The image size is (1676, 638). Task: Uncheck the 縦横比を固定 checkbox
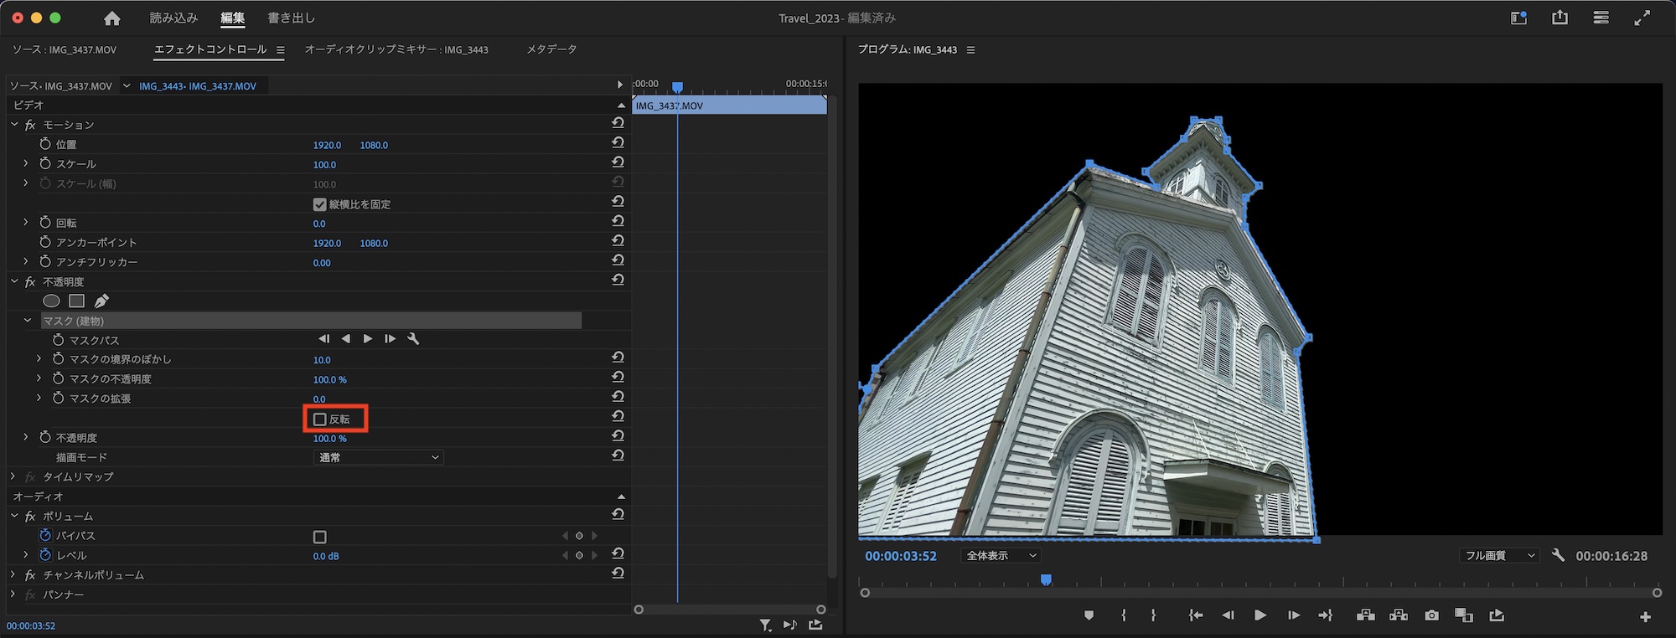coord(319,204)
